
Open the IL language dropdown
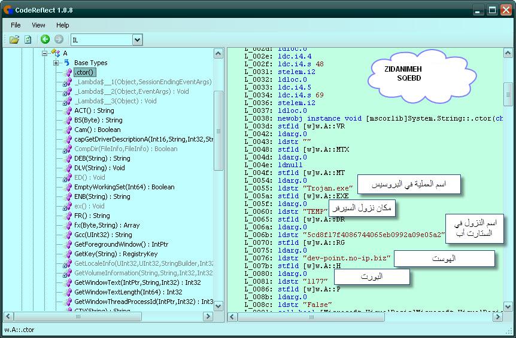tap(137, 40)
